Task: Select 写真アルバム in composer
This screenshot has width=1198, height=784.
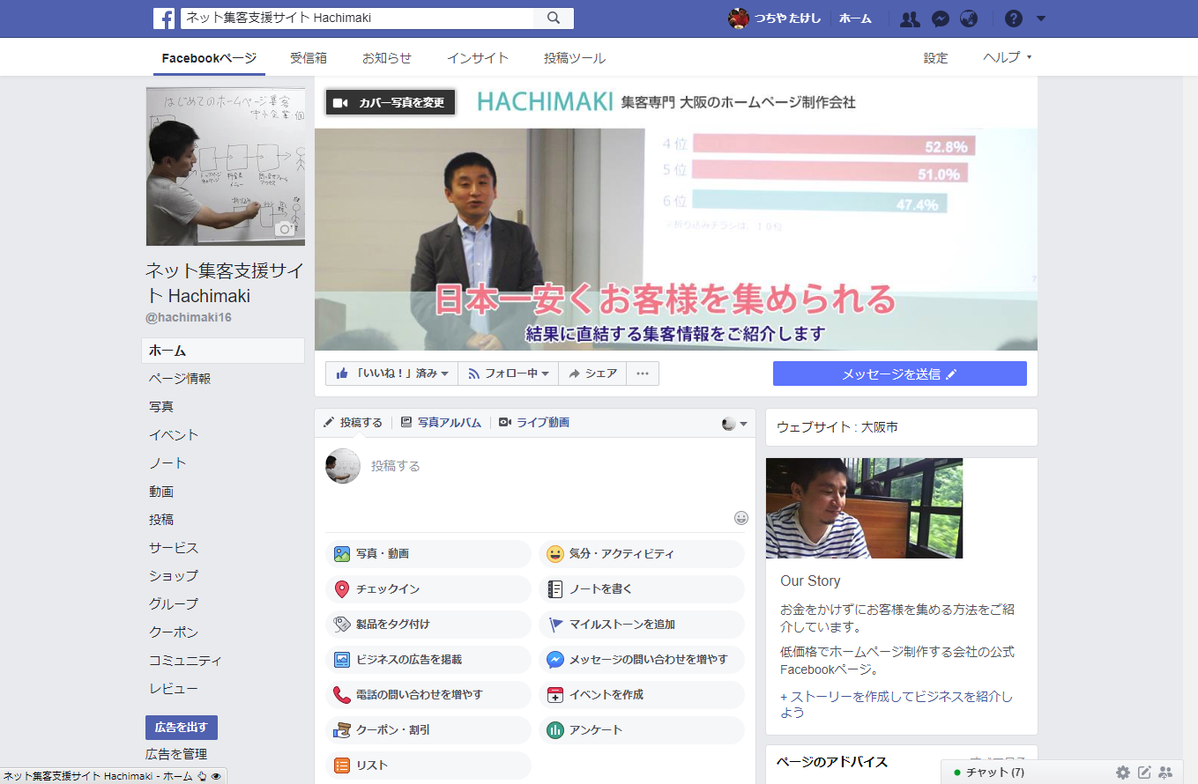Action: (441, 423)
